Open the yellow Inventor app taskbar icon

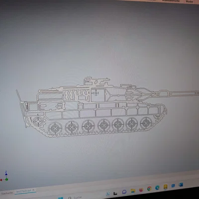pos(165,187)
